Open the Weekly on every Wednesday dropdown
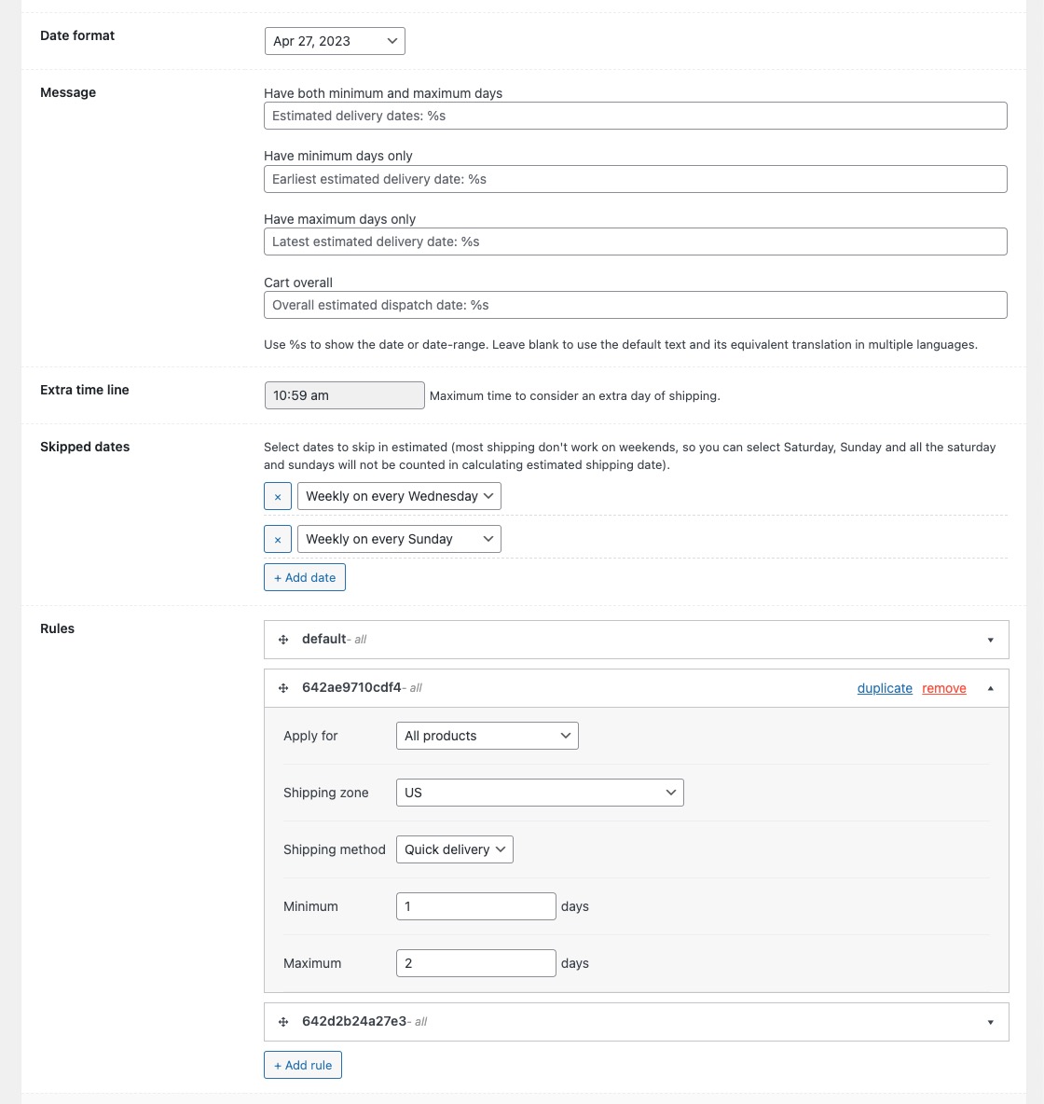 click(399, 496)
